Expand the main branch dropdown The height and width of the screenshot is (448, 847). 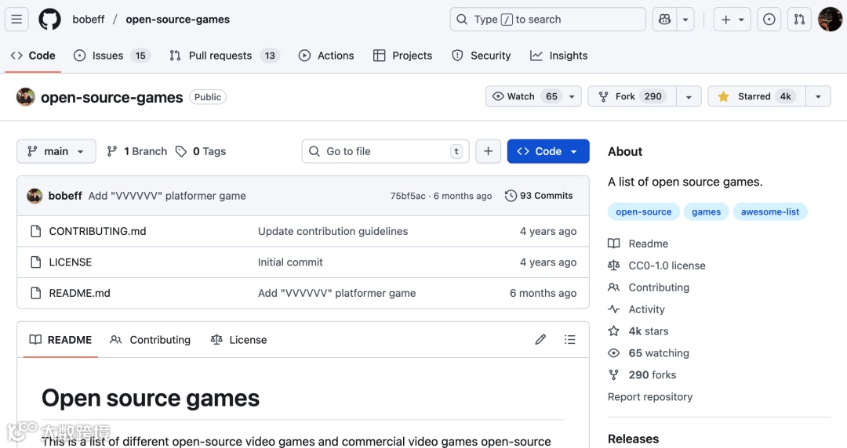coord(56,151)
